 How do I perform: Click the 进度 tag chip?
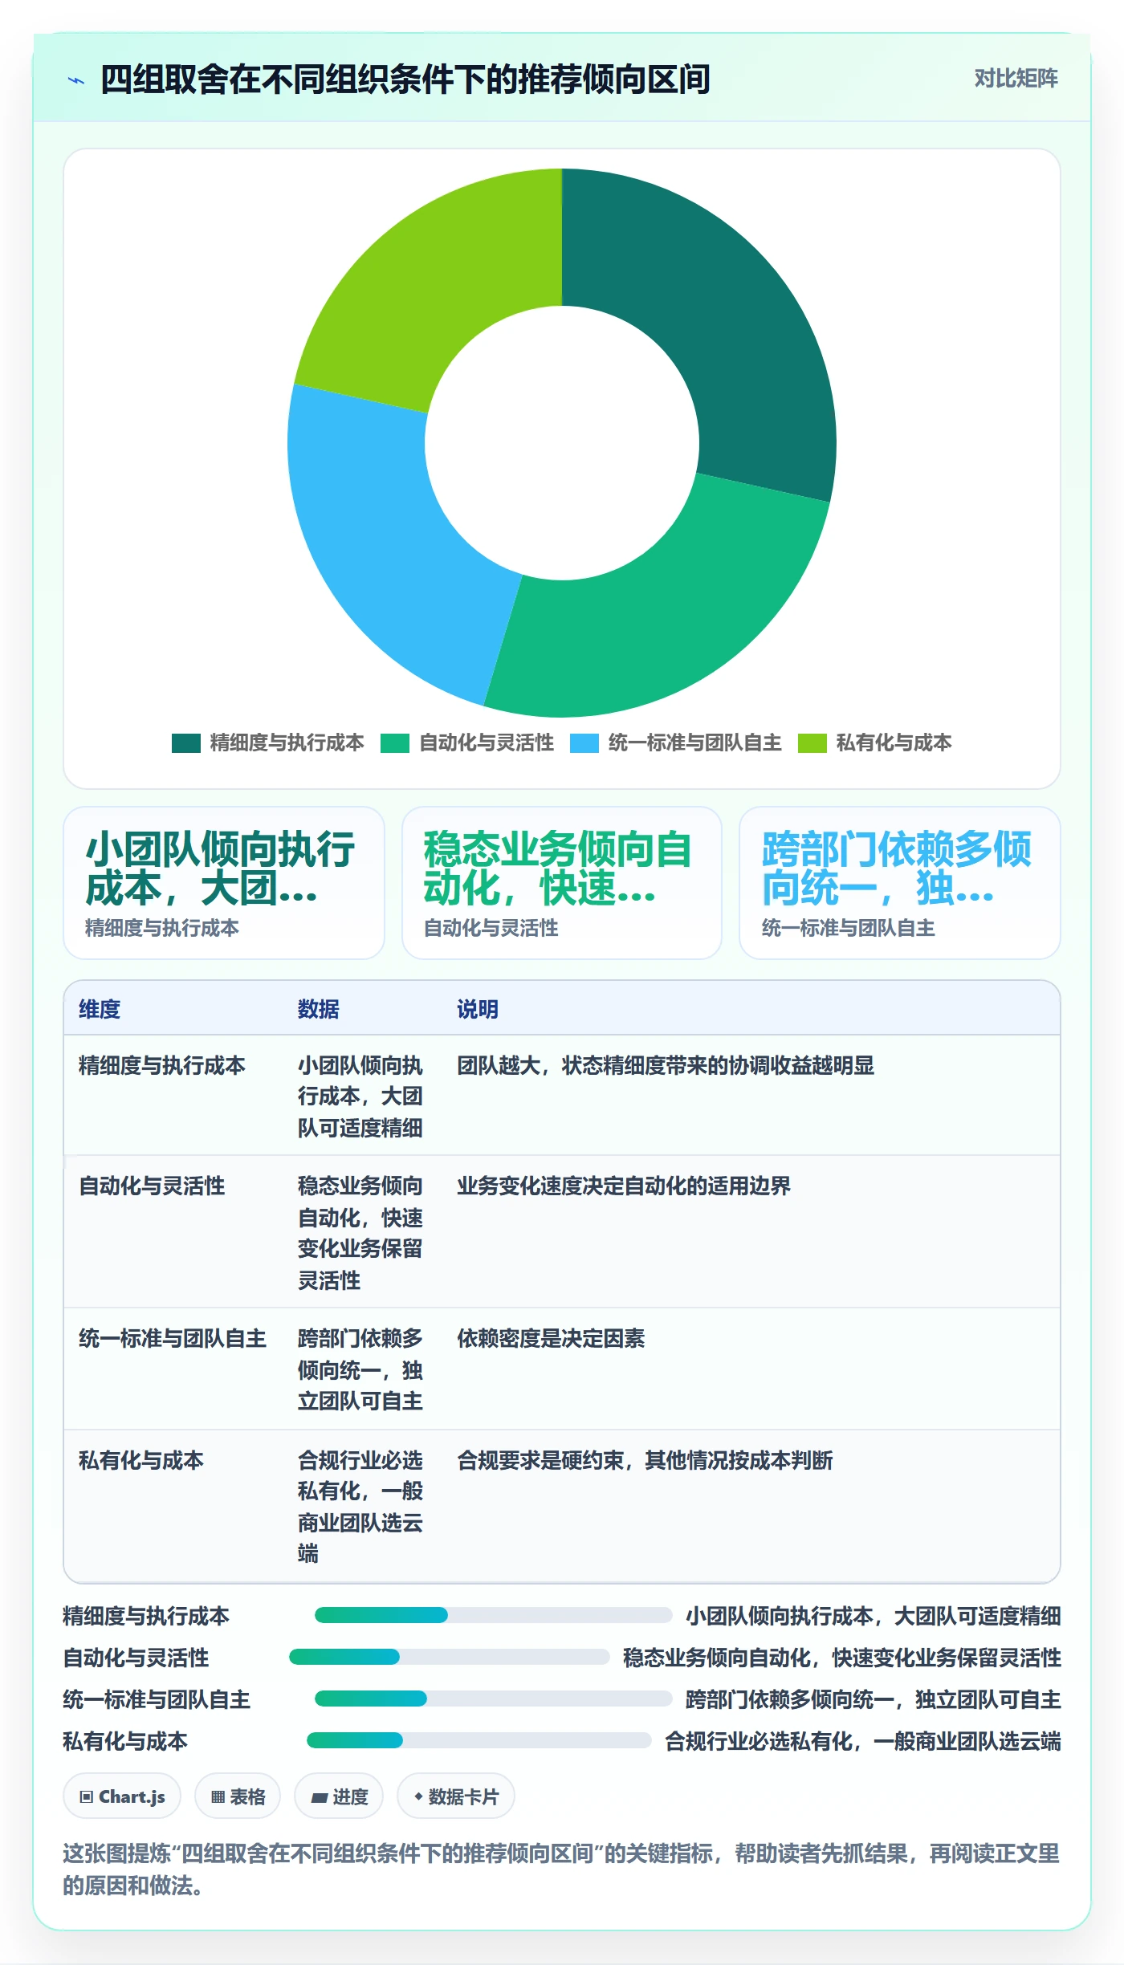click(339, 1796)
